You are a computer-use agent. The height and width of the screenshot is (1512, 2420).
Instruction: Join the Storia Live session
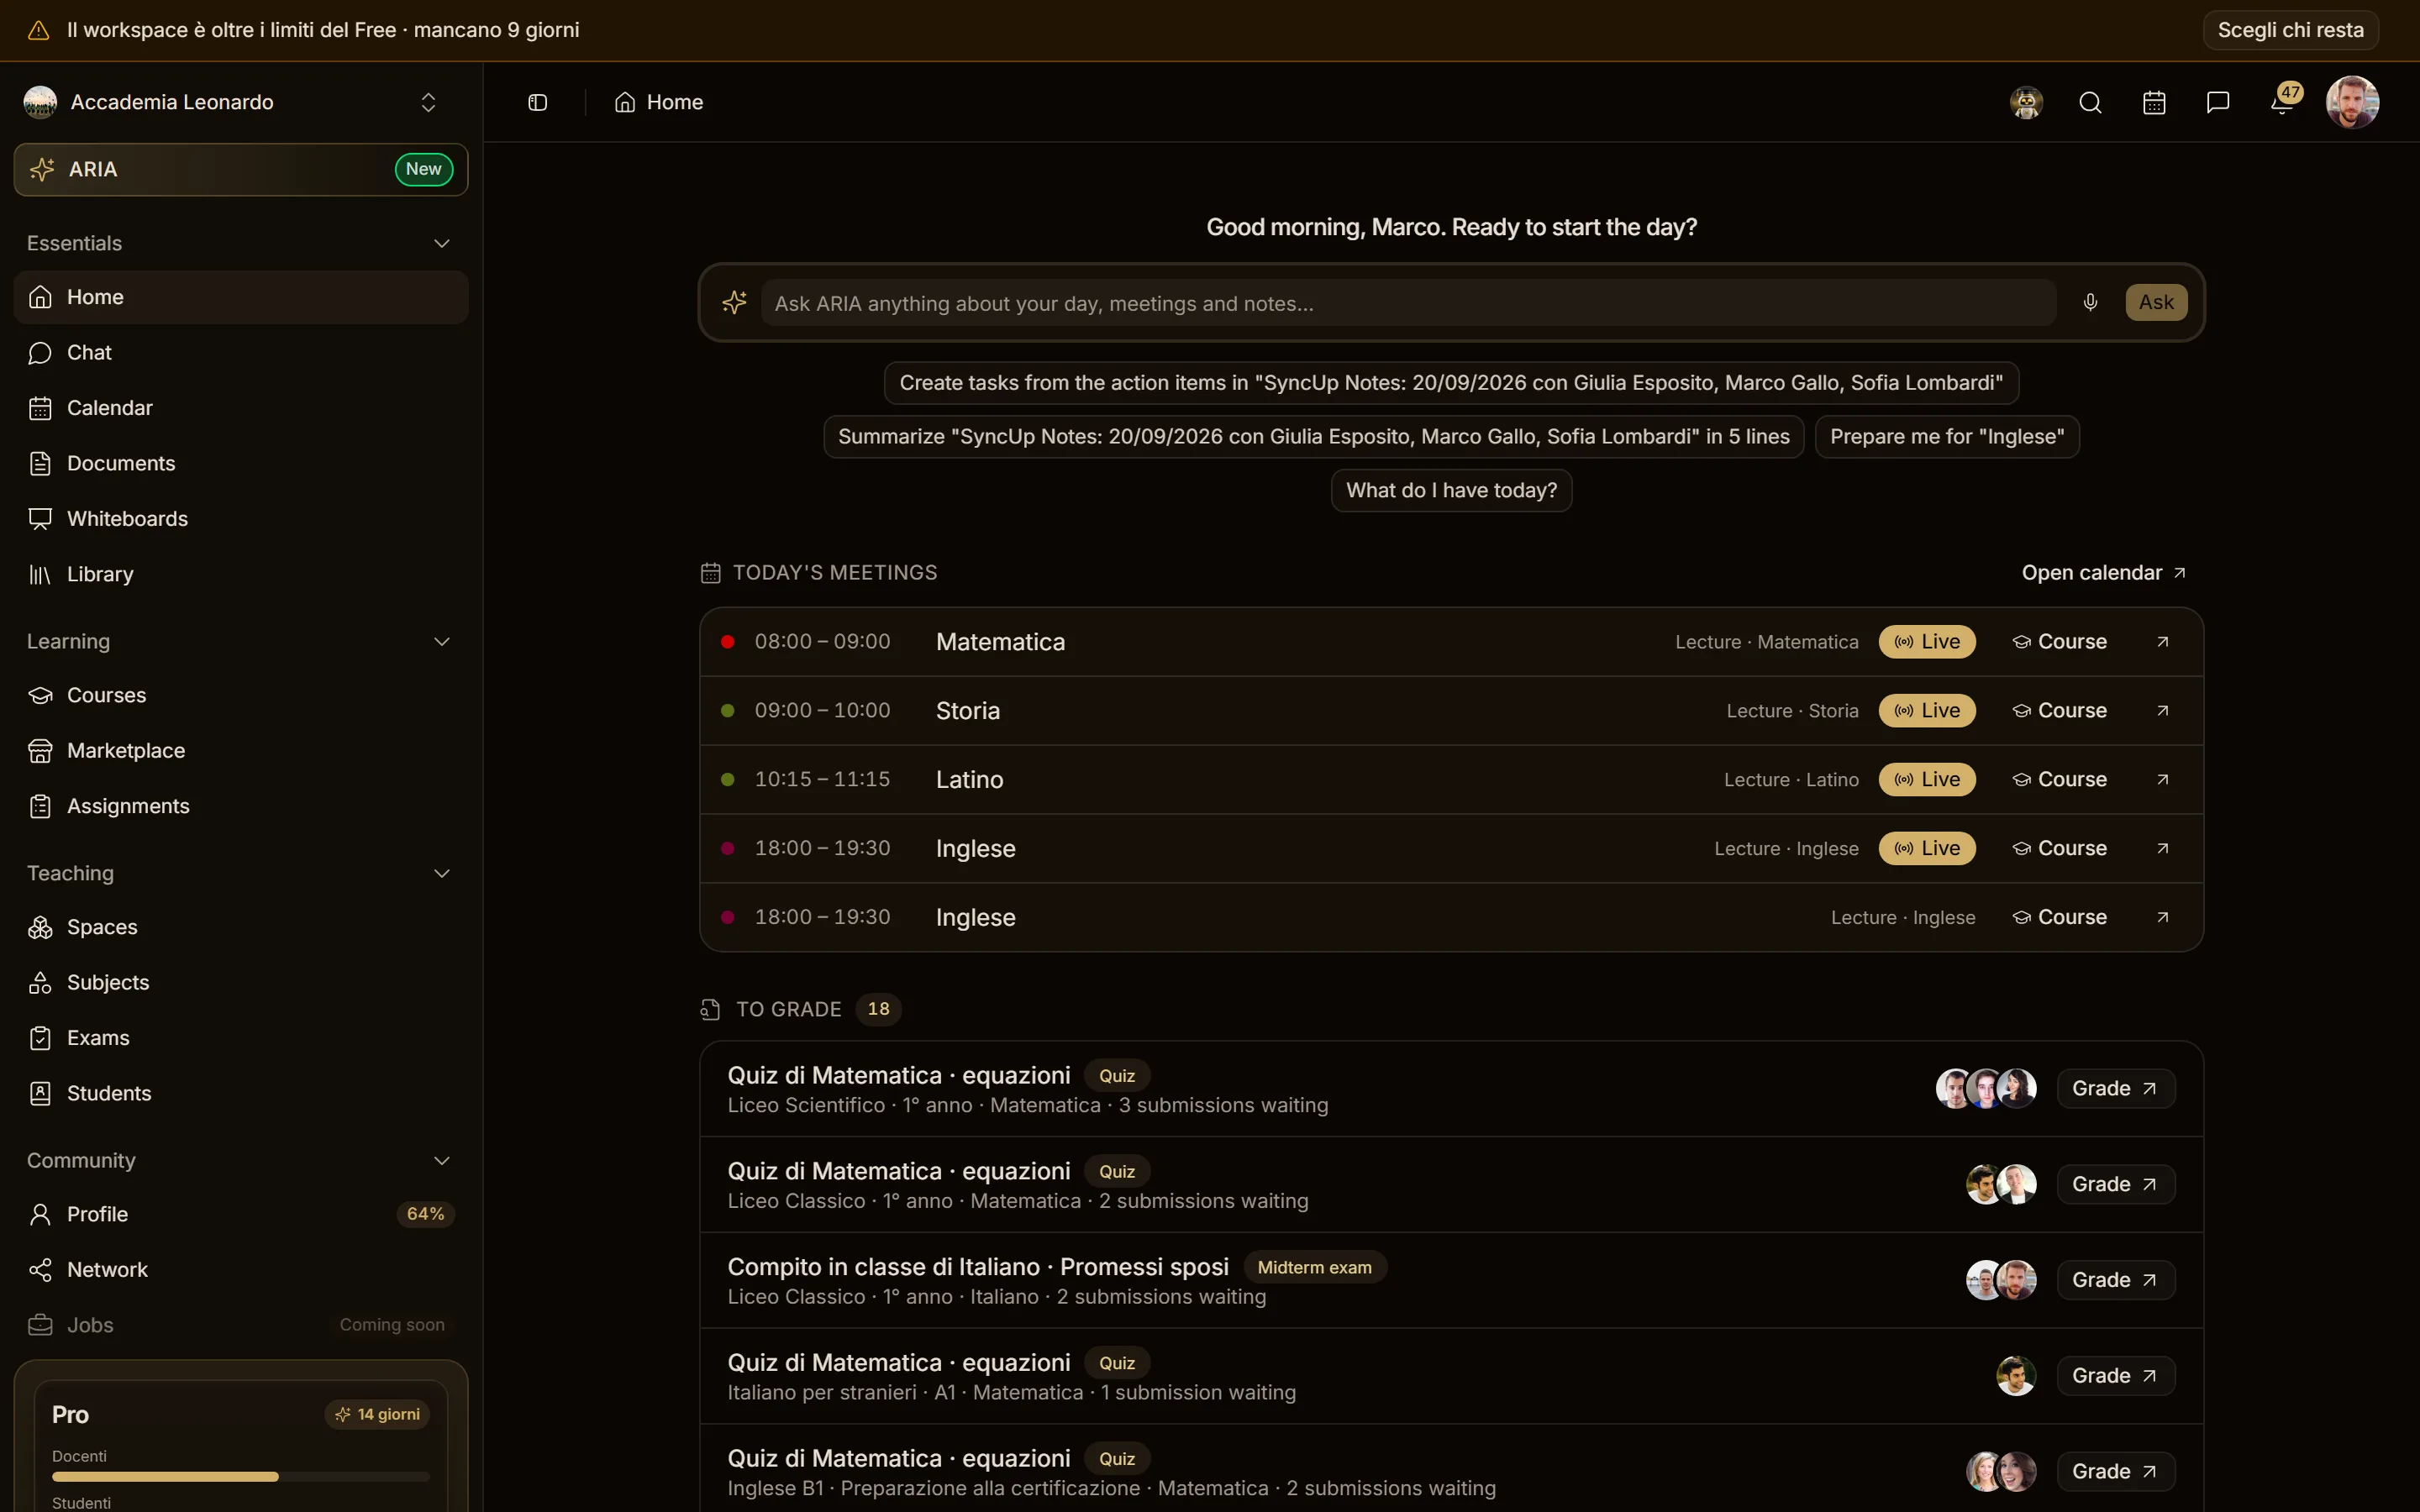tap(1926, 711)
